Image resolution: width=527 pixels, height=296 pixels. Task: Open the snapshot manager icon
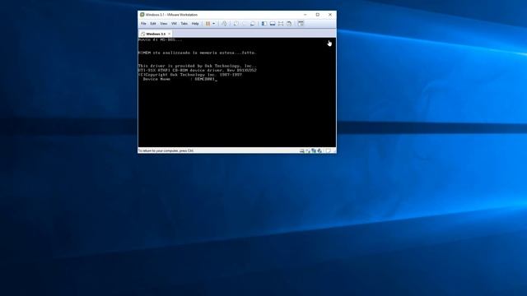(253, 24)
